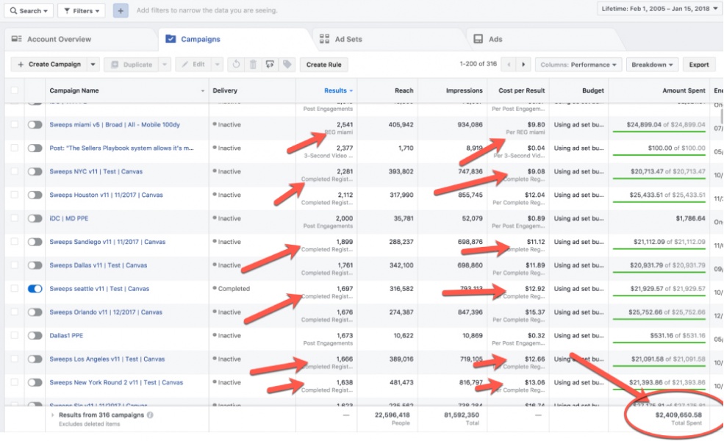Click the Export button
The height and width of the screenshot is (441, 724).
[x=698, y=65]
